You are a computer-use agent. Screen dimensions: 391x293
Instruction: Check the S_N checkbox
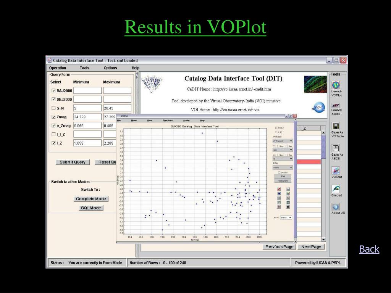click(53, 108)
